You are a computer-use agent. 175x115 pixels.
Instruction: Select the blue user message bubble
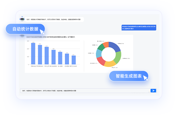click(139, 27)
